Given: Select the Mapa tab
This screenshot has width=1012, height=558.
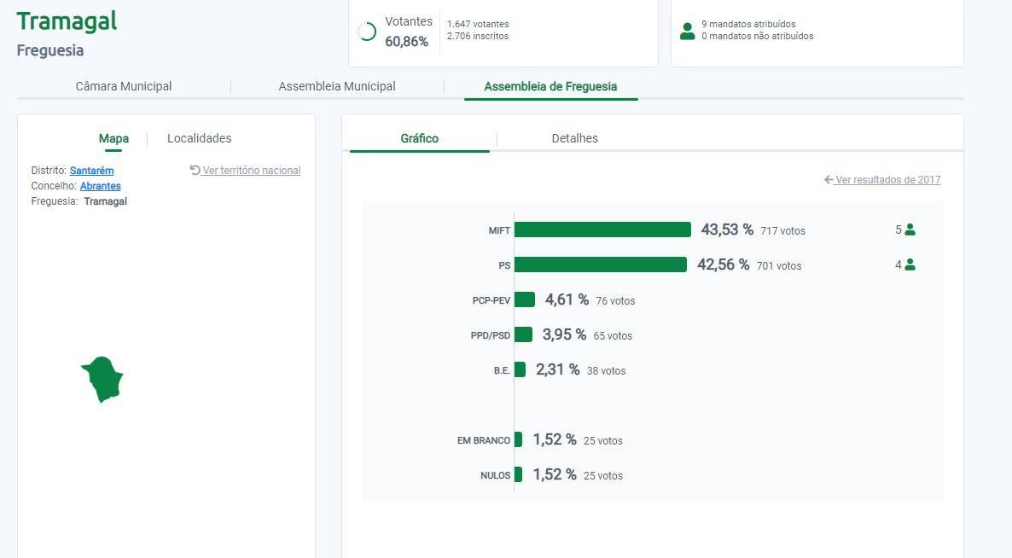Looking at the screenshot, I should point(113,138).
